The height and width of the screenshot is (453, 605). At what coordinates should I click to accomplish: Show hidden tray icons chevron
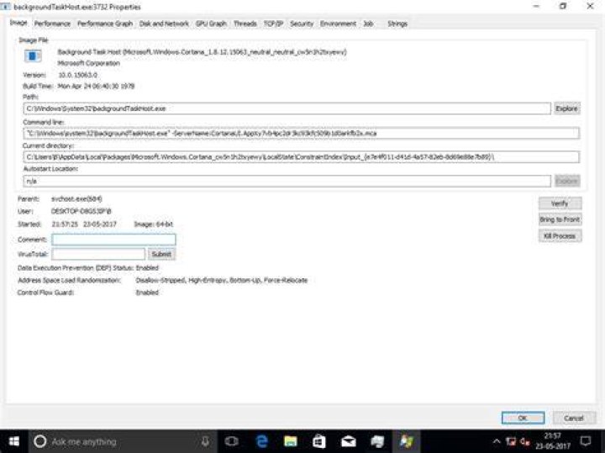[497, 441]
